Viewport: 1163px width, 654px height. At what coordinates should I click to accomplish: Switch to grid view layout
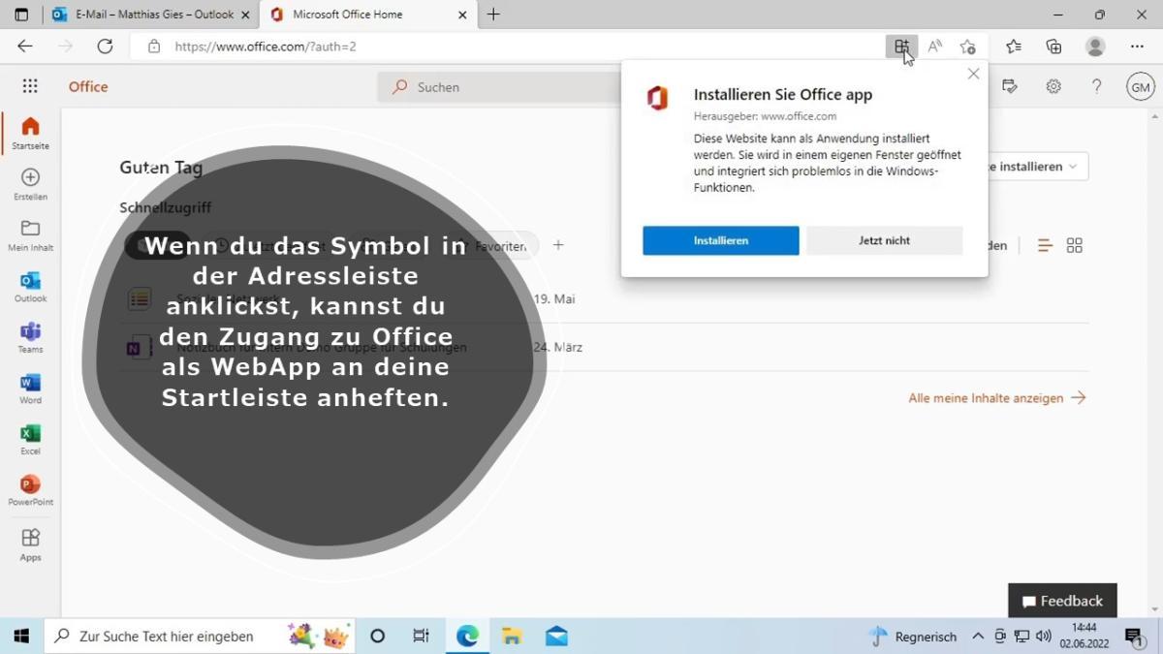pos(1074,246)
